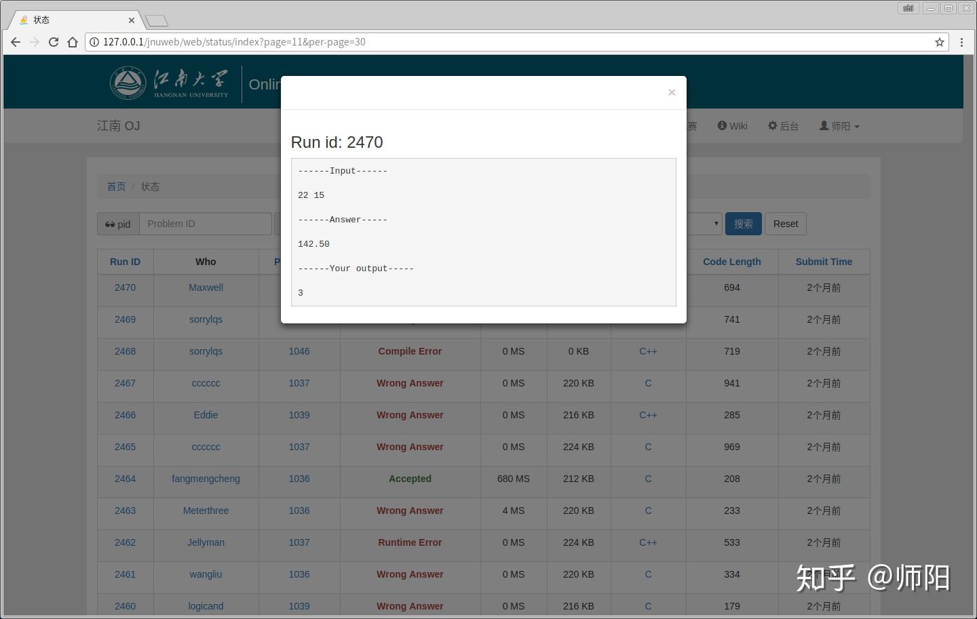Image resolution: width=977 pixels, height=619 pixels.
Task: Click the Problem ID input field
Action: tap(206, 224)
